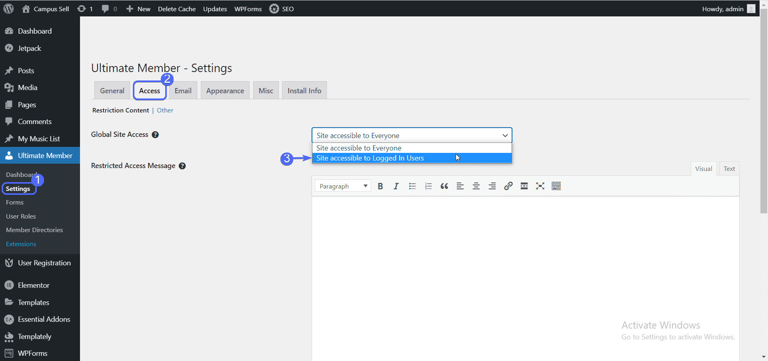This screenshot has height=361, width=768.
Task: Open comments bubble in admin bar
Action: tap(105, 9)
